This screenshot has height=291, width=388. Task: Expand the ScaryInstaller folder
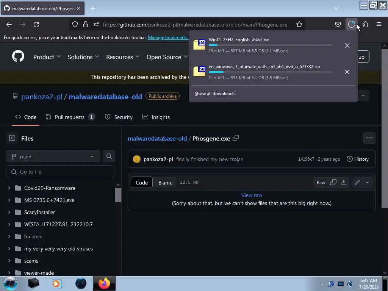[9, 212]
